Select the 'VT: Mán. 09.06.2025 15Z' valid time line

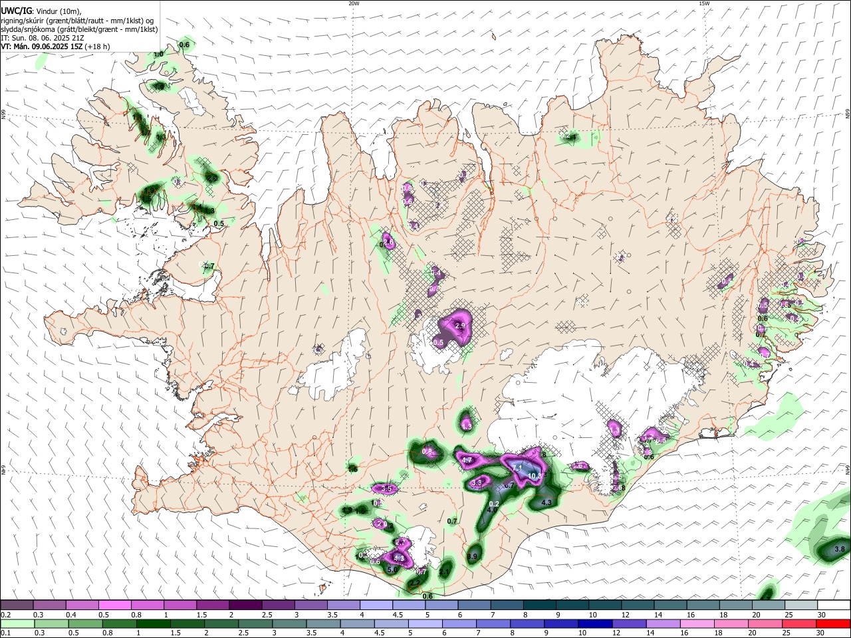[41, 47]
